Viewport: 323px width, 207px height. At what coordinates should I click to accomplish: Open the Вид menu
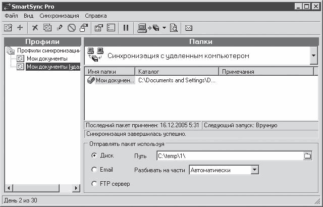pyautogui.click(x=28, y=16)
